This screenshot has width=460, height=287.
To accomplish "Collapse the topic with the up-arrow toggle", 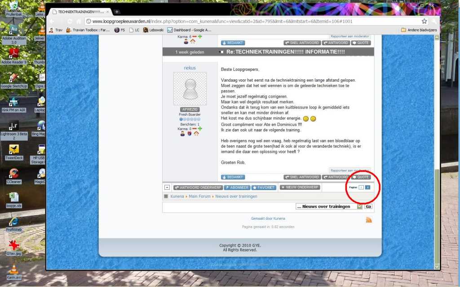I will point(167,187).
